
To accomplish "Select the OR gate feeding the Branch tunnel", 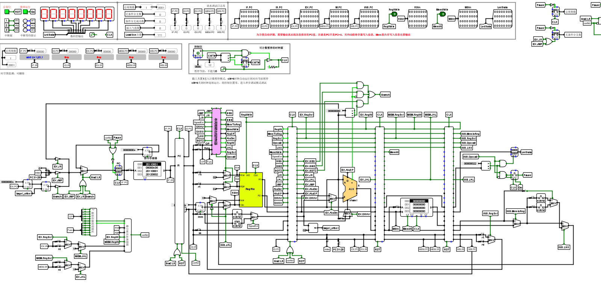I will (x=371, y=95).
